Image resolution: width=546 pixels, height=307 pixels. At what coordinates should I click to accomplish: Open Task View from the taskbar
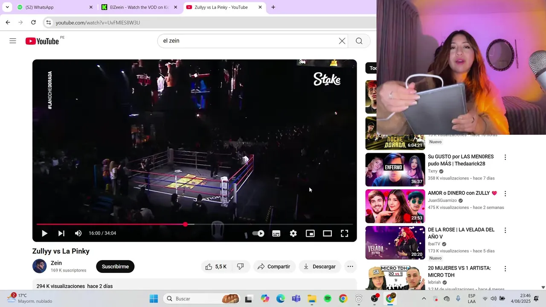tap(248, 299)
